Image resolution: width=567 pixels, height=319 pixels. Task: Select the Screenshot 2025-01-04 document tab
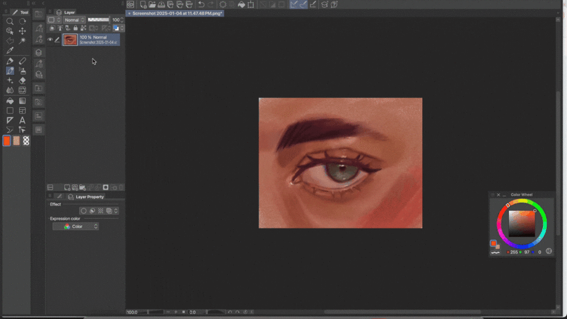[175, 14]
